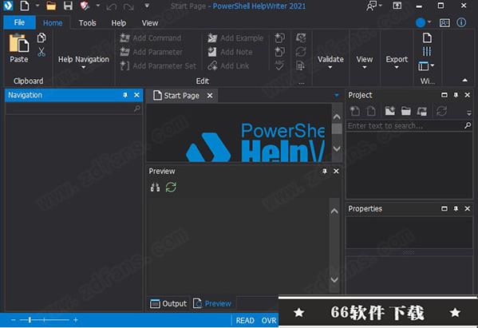
Task: Click the info circle icon at top right
Action: pyautogui.click(x=461, y=22)
